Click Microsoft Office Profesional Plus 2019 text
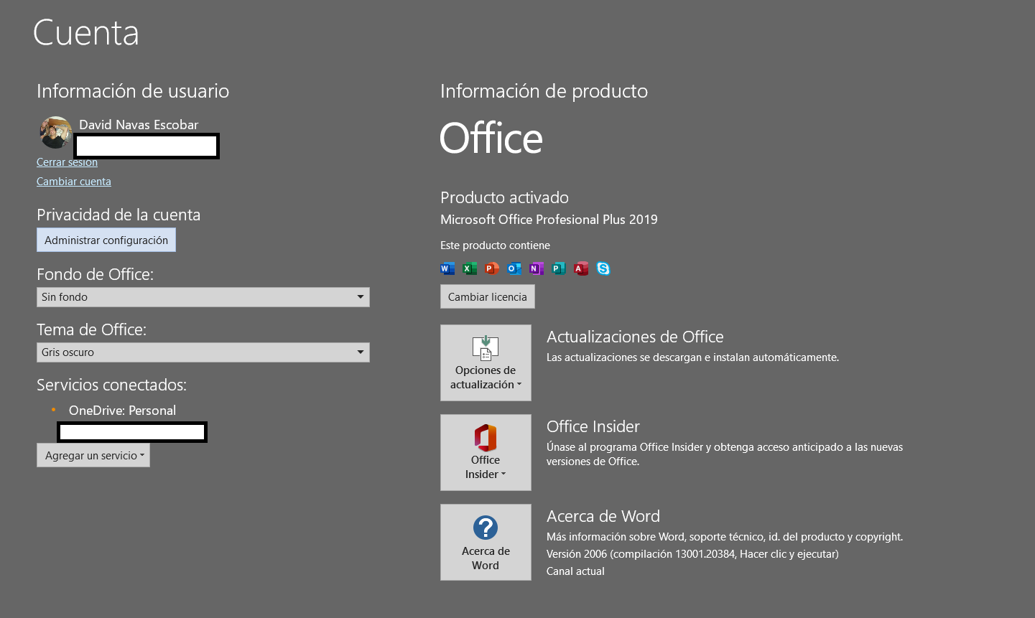The image size is (1035, 618). pyautogui.click(x=549, y=220)
